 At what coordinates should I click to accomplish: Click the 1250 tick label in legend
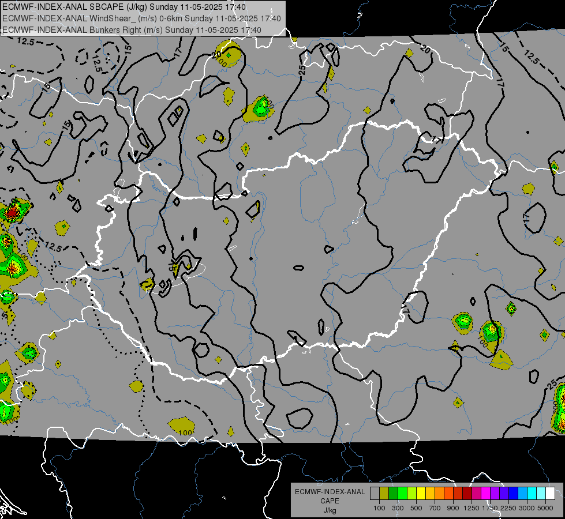click(472, 508)
